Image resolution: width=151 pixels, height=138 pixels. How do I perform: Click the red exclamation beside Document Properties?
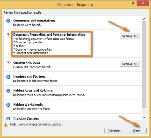click(8, 34)
